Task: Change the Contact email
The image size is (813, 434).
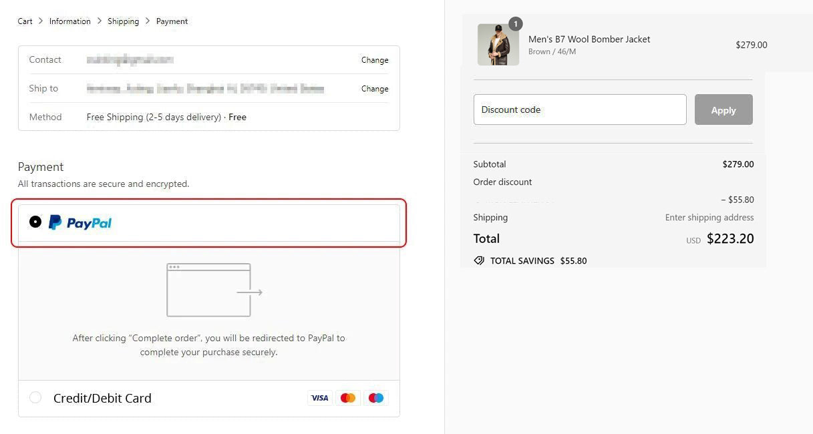Action: pos(374,60)
